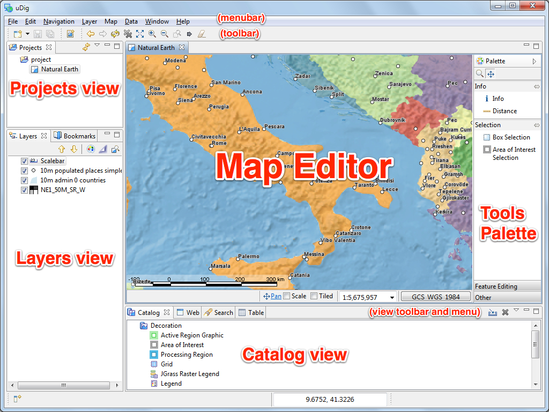The image size is (549, 412).
Task: Enable the Scale checkbox below map
Action: (x=287, y=296)
